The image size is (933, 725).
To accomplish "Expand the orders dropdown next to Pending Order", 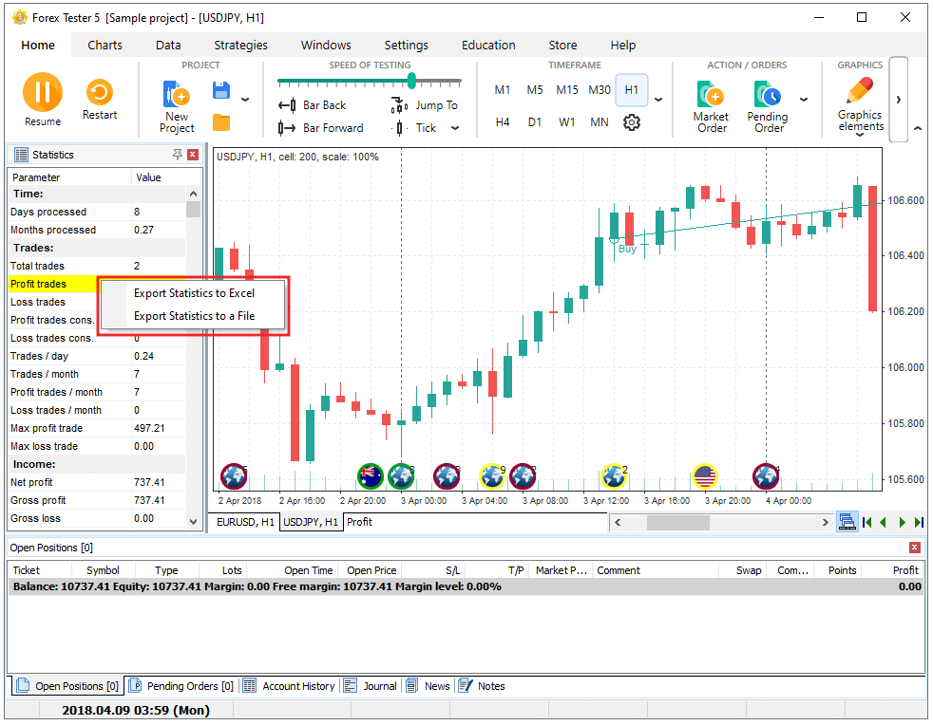I will pyautogui.click(x=804, y=100).
